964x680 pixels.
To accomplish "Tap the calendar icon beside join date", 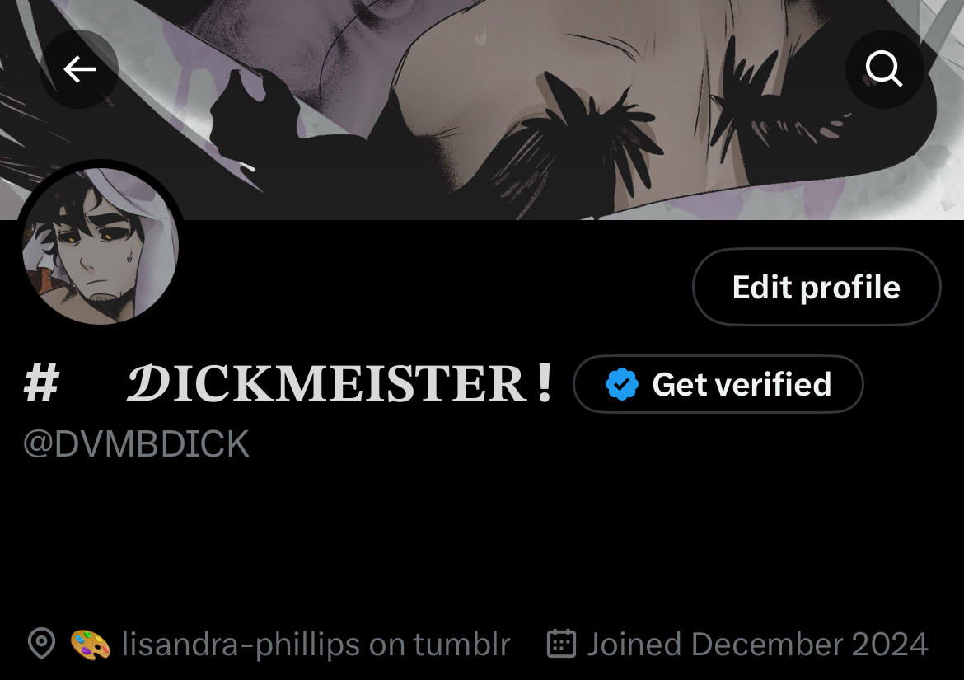I will pos(561,644).
